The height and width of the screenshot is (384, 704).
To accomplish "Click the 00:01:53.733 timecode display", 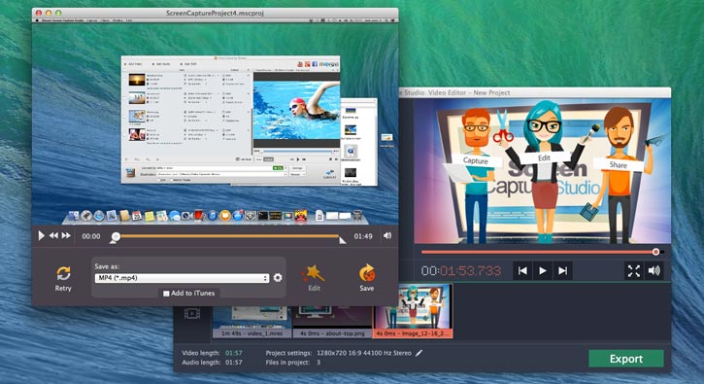I will click(461, 270).
